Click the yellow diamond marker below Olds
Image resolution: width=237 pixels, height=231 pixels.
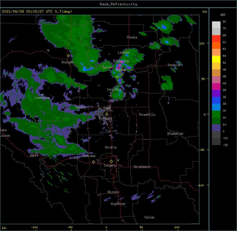tap(107, 114)
